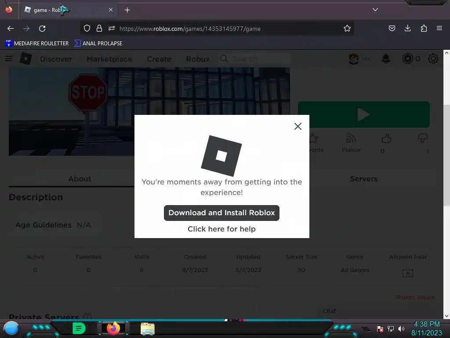This screenshot has width=450, height=338.
Task: Switch to the About tab
Action: (80, 179)
